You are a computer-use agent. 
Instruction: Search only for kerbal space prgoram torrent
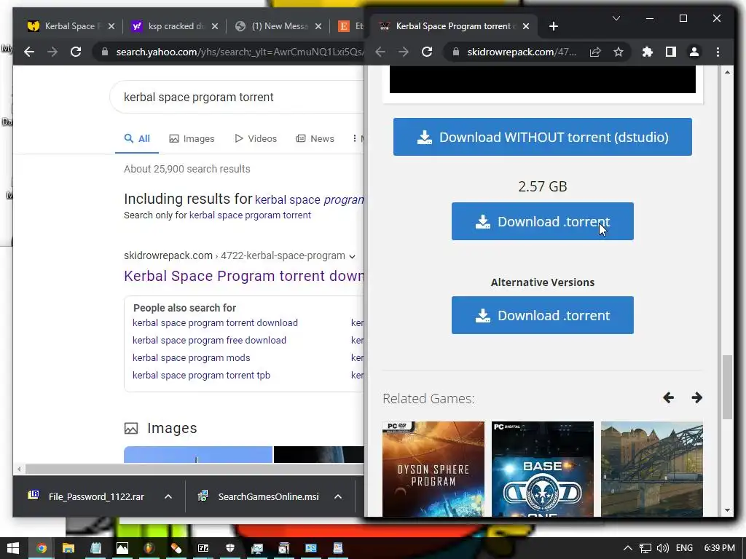(x=250, y=215)
